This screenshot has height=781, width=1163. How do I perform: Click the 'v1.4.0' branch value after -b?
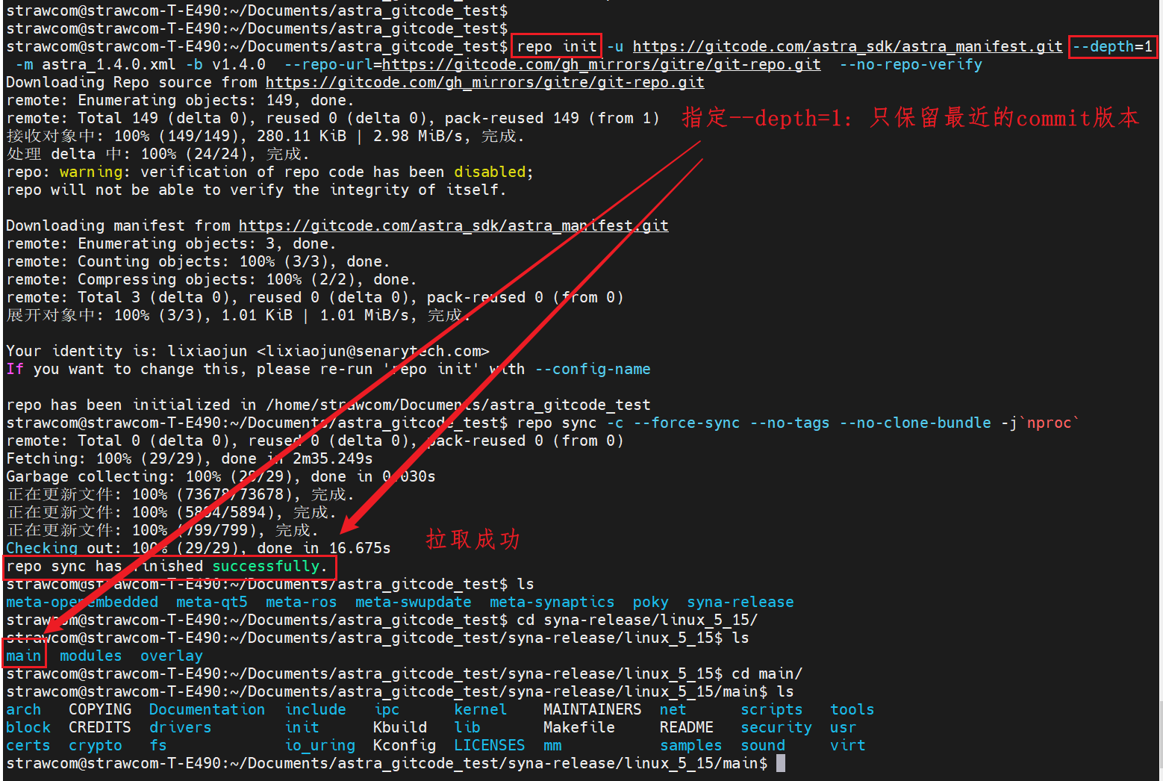(x=239, y=64)
